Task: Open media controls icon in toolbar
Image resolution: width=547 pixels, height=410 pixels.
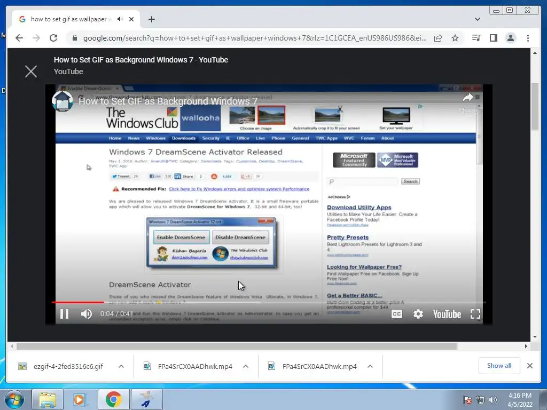Action: pos(476,38)
